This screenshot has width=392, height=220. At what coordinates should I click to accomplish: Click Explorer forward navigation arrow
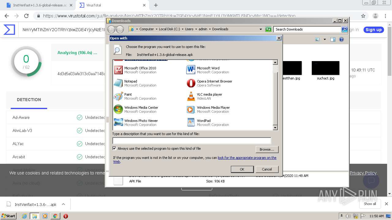coord(120,29)
